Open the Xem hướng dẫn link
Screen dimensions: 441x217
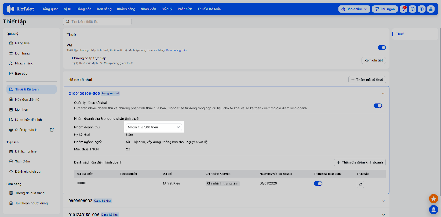coord(176,50)
